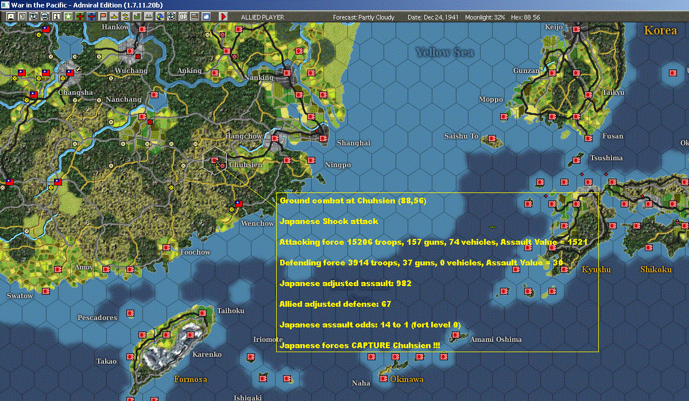Open the document list report icon
This screenshot has height=401, width=689.
pos(22,17)
